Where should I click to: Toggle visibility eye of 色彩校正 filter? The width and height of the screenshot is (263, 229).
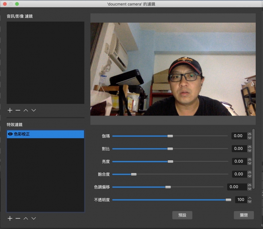coord(10,134)
